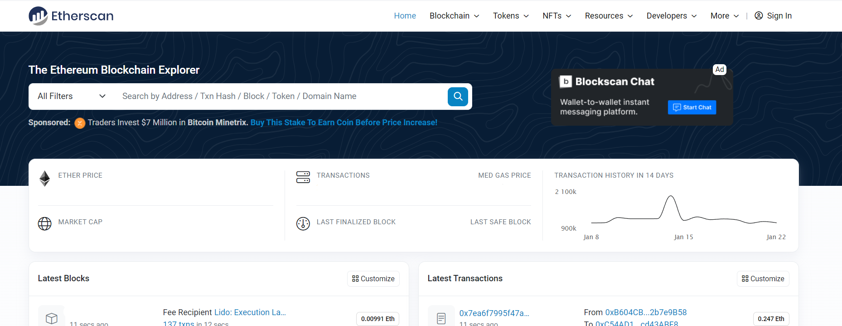This screenshot has width=842, height=326.
Task: Click the 0.00991 Eth block reward badge
Action: [377, 319]
